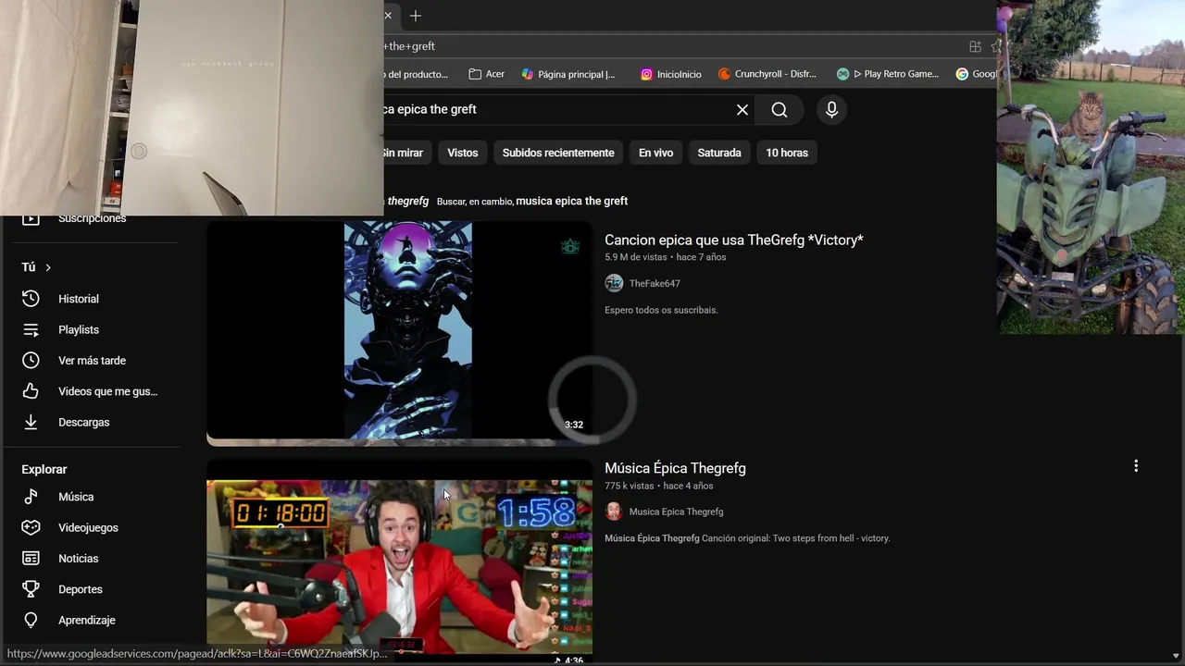Start voice search with microphone icon

pyautogui.click(x=831, y=109)
